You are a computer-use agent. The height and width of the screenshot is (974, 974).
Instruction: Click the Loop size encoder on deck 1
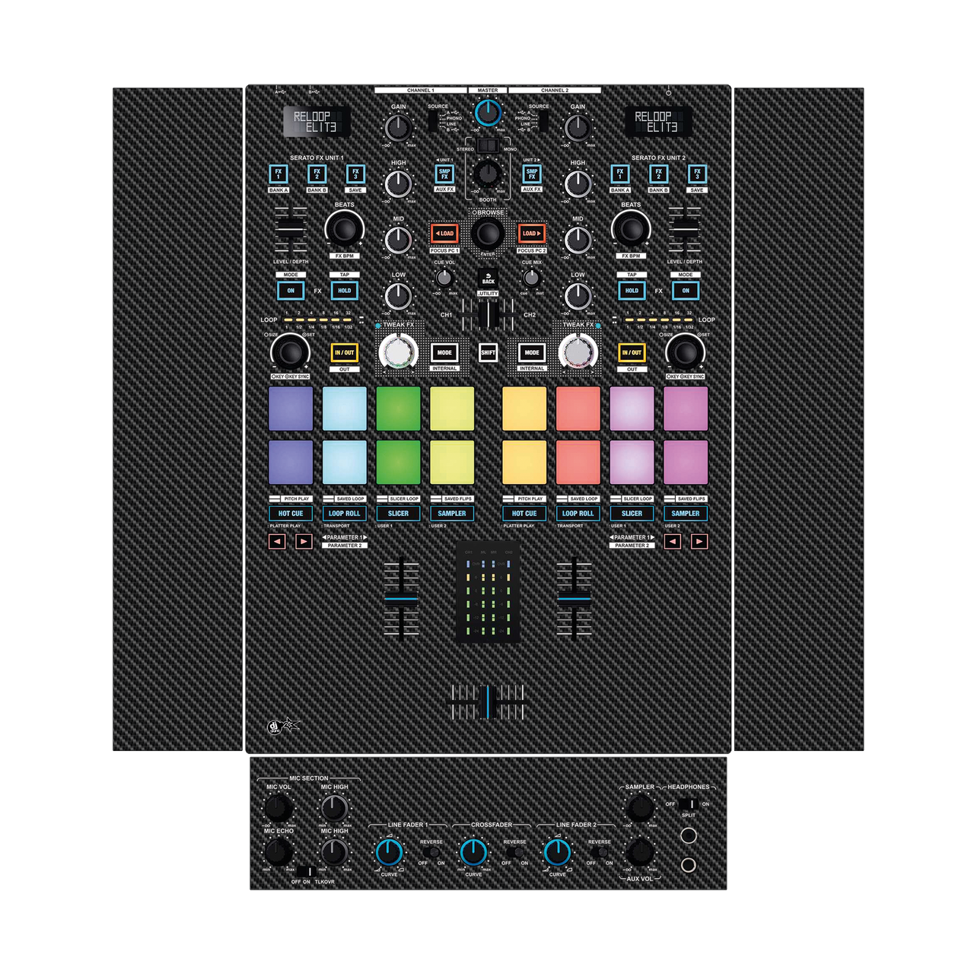[x=290, y=352]
